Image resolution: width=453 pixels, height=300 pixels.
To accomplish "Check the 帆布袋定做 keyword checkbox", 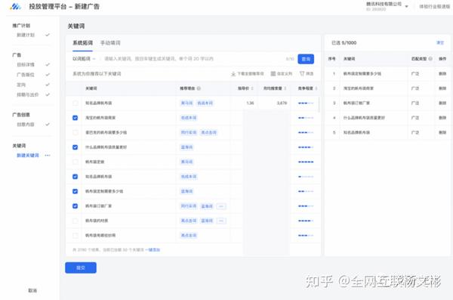I will pos(75,162).
